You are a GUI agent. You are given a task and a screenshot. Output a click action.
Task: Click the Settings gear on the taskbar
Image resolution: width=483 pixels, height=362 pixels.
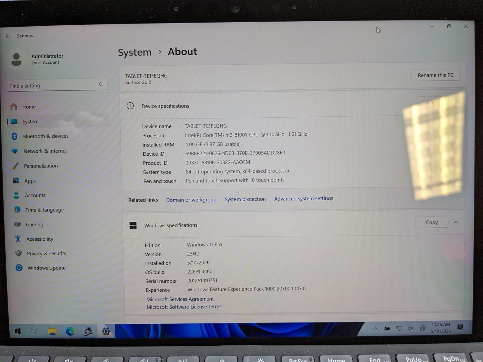click(x=106, y=332)
